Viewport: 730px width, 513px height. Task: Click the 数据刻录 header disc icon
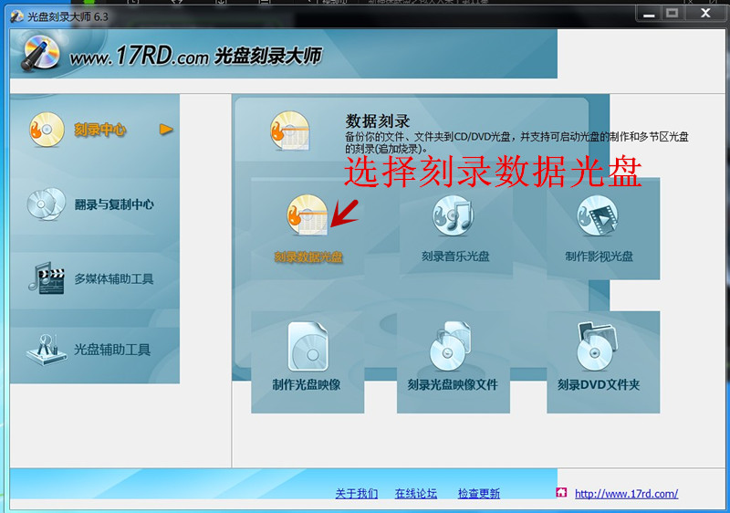(289, 131)
